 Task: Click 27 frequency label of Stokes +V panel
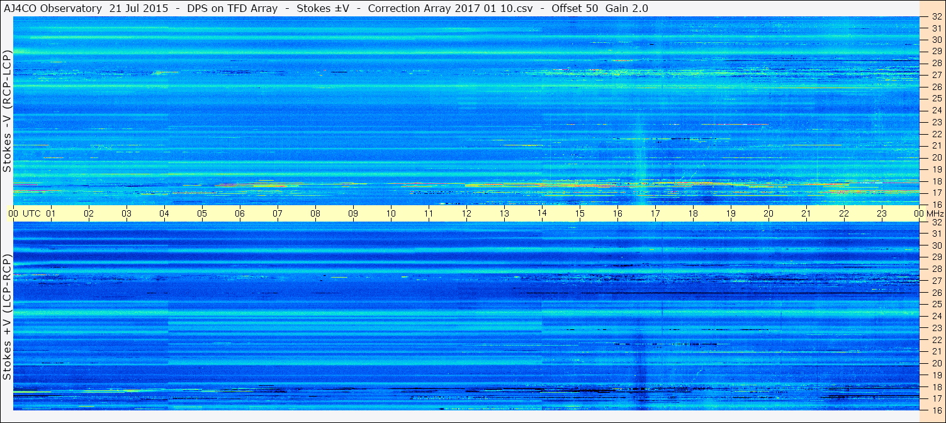tap(937, 281)
